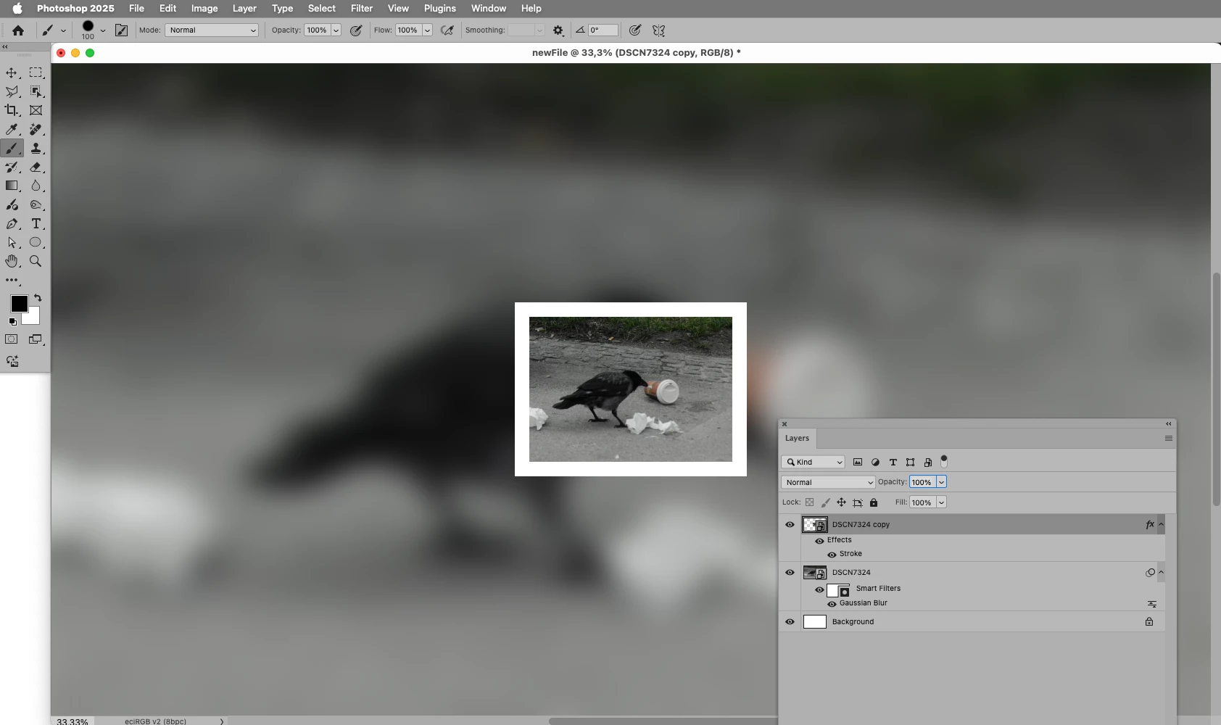Open the Select menu

pos(321,8)
